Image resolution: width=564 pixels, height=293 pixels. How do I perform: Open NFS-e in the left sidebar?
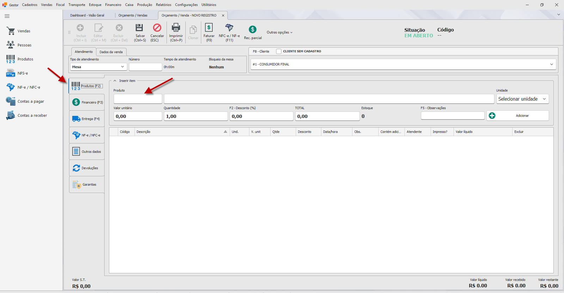coord(17,73)
